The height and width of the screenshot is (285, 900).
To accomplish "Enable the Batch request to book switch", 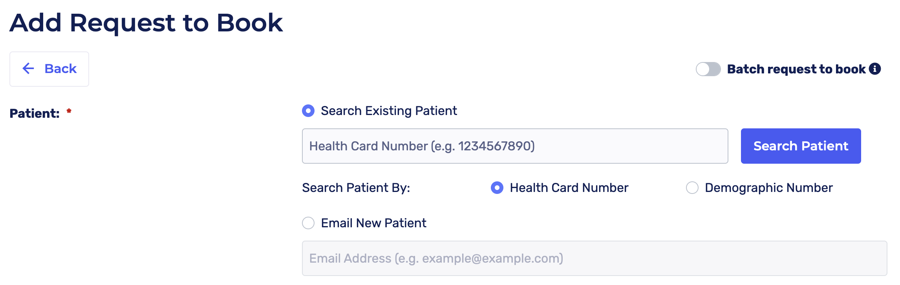I will (708, 69).
